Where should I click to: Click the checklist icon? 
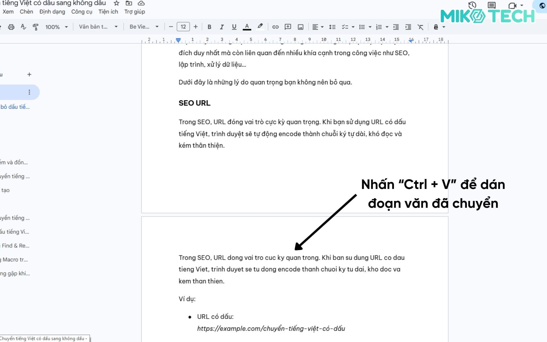(x=345, y=27)
